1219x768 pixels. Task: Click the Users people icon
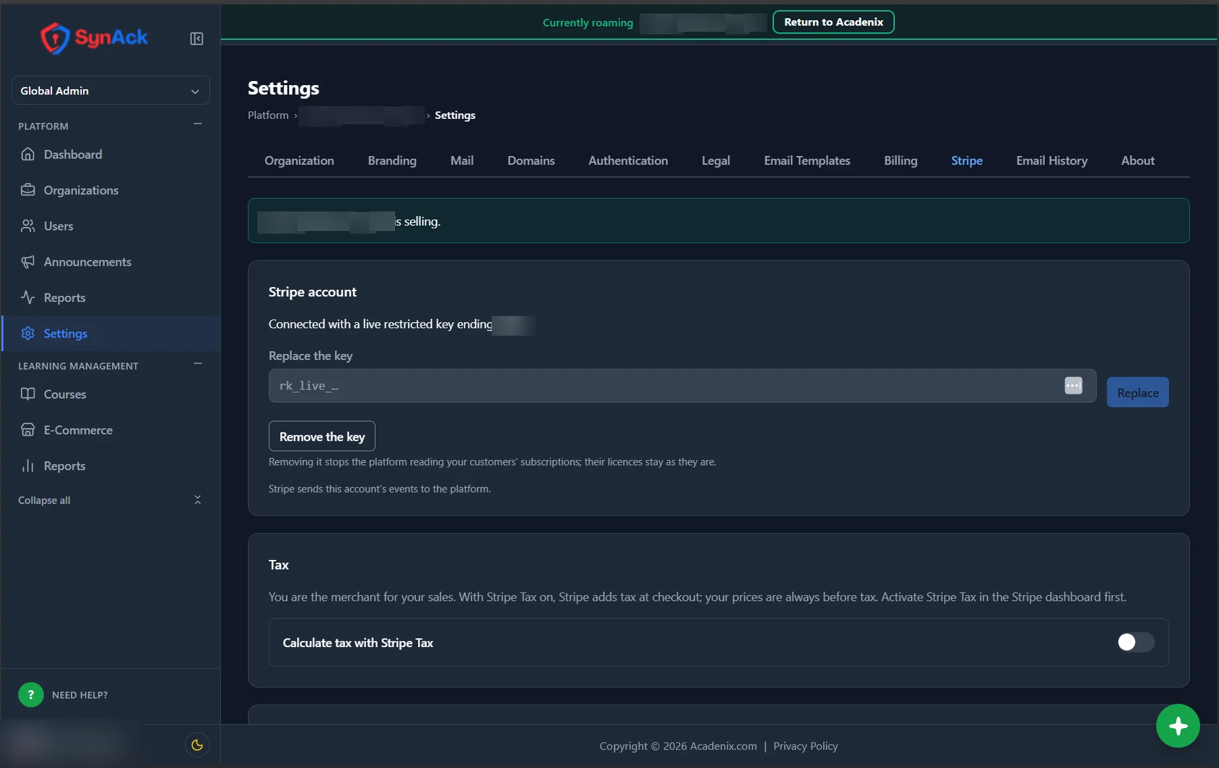[x=28, y=226]
